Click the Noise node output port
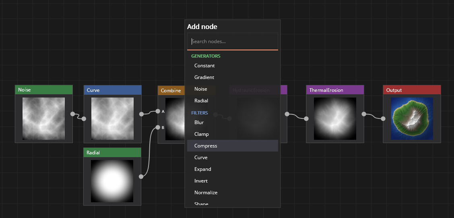454x218 pixels. (73, 114)
